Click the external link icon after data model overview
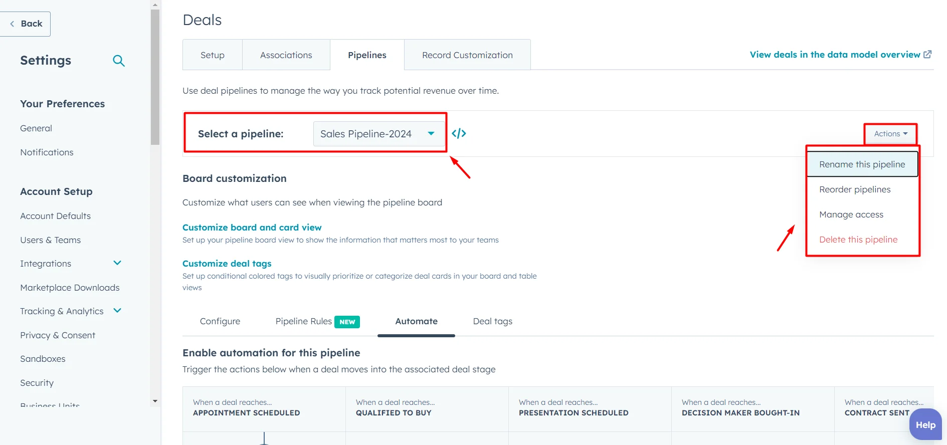947x445 pixels. point(927,55)
